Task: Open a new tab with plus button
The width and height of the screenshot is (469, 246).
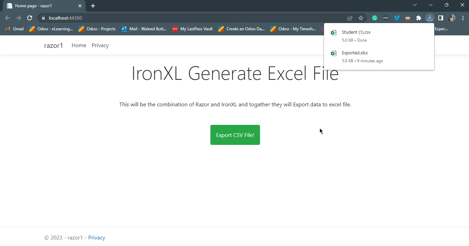Action: tap(93, 6)
